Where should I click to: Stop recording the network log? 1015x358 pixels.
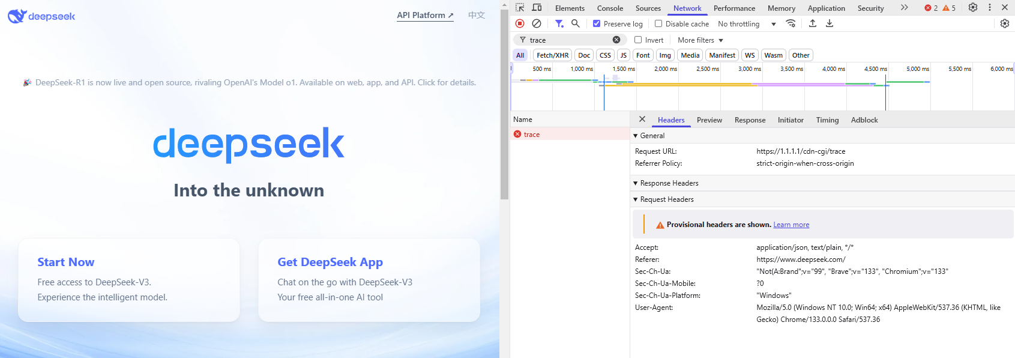click(x=520, y=23)
